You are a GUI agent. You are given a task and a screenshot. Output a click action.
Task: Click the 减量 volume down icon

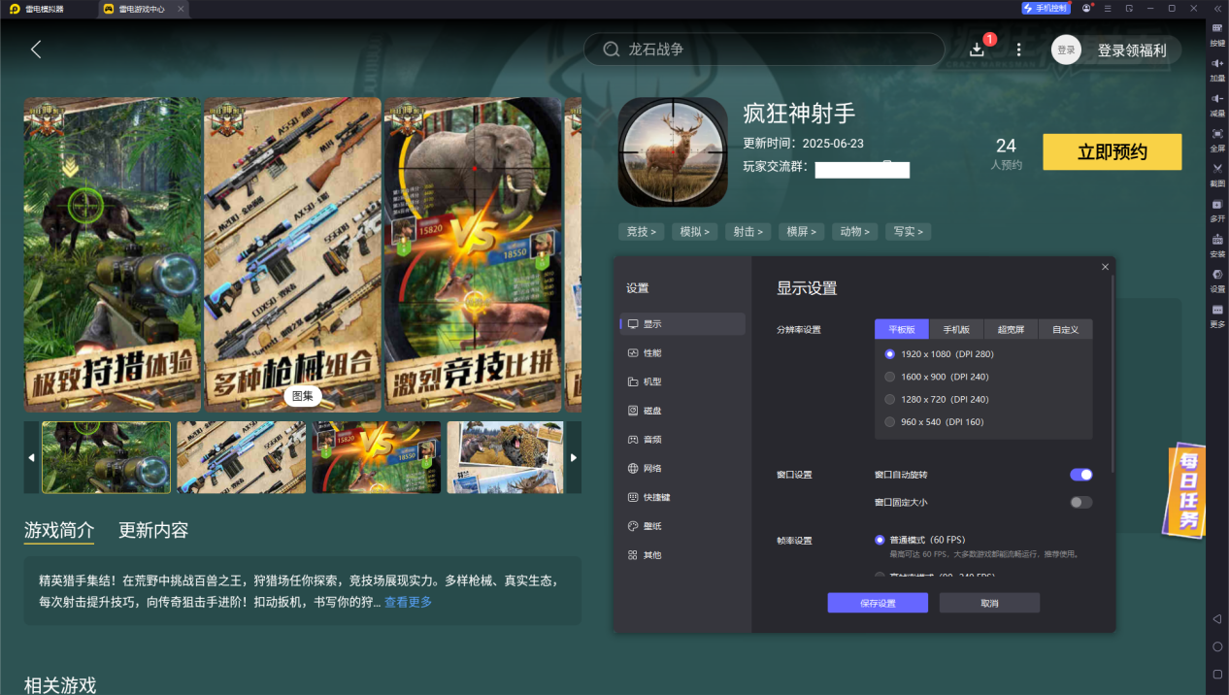(1217, 98)
